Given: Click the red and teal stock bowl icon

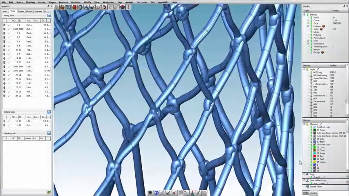Looking at the screenshot, I should (x=122, y=7).
